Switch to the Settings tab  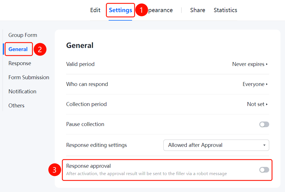coord(120,10)
